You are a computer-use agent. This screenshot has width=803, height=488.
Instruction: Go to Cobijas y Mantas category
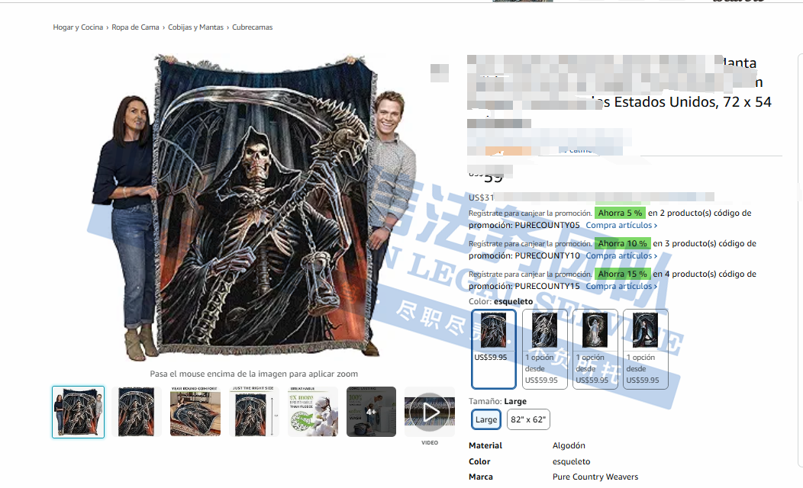point(195,27)
